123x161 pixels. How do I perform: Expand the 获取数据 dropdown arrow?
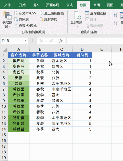[x=9, y=26]
